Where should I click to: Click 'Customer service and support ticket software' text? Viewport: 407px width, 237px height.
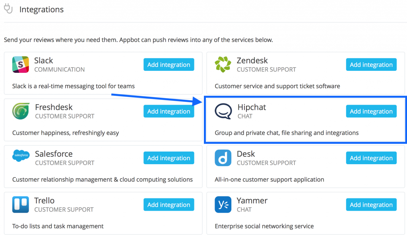277,86
